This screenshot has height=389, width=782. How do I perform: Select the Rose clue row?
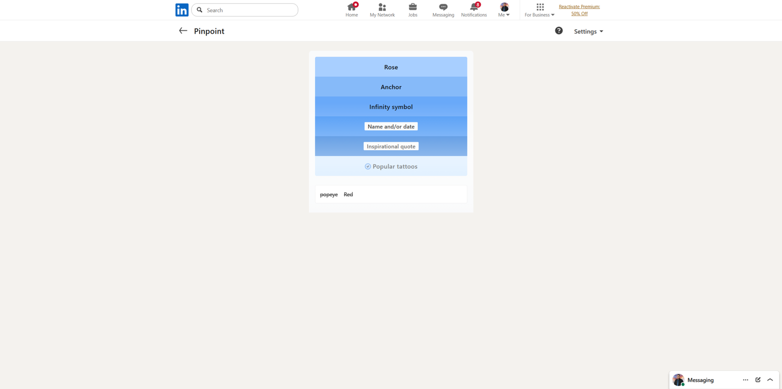click(391, 67)
